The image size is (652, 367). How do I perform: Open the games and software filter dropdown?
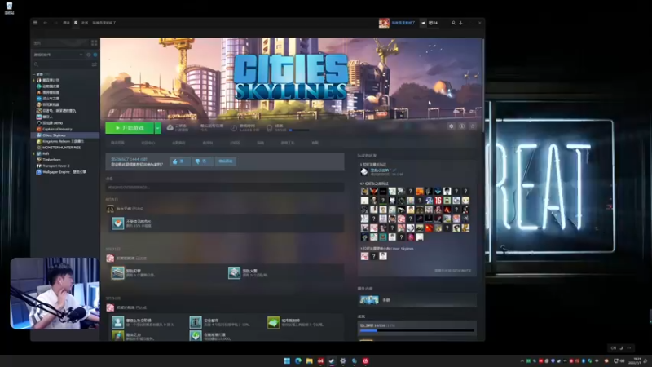pos(58,55)
